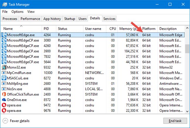190x128 pixels.
Task: Click the vertical scrollbar thumb
Action: [187, 49]
